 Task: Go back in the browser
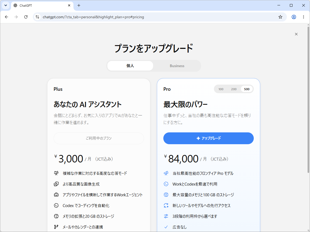(x=6, y=17)
